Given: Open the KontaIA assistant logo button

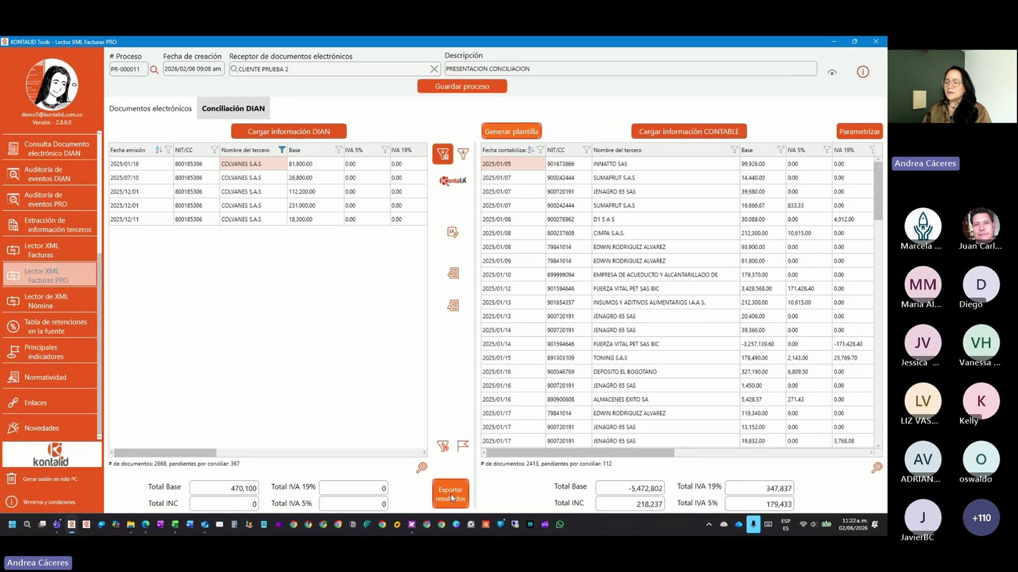Looking at the screenshot, I should pyautogui.click(x=453, y=181).
